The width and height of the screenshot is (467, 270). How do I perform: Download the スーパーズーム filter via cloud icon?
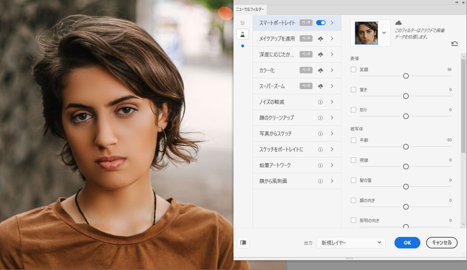(x=320, y=86)
